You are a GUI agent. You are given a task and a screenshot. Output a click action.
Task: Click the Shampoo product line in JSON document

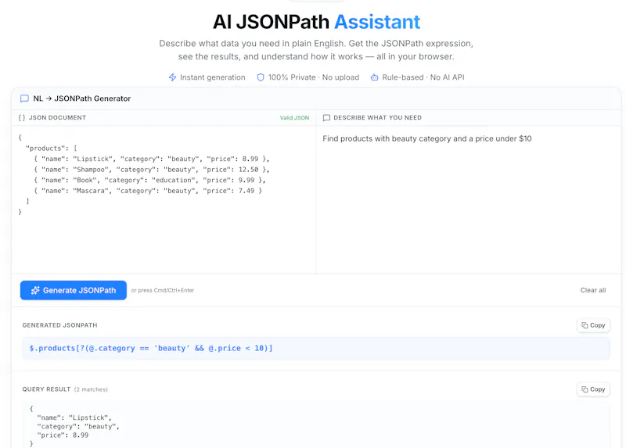coord(152,170)
